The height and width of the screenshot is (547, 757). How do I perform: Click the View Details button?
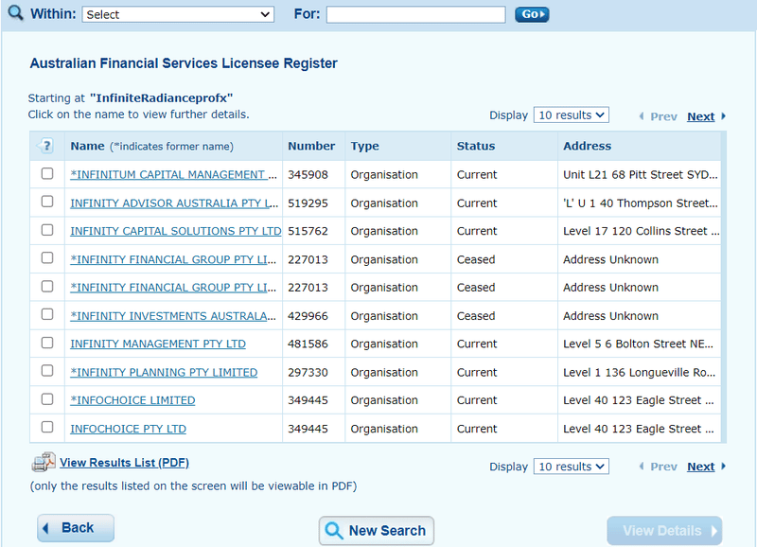(x=665, y=531)
